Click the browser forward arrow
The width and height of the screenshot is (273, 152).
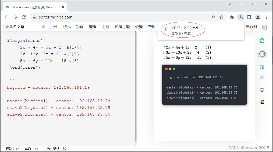[15, 17]
